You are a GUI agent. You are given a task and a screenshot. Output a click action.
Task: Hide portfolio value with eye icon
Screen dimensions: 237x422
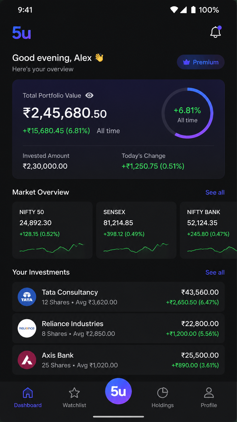89,95
